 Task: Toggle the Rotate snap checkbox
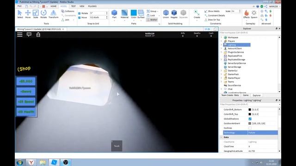[79, 13]
